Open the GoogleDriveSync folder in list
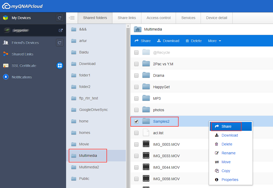Image resolution: width=273 pixels, height=188 pixels. [x=93, y=110]
